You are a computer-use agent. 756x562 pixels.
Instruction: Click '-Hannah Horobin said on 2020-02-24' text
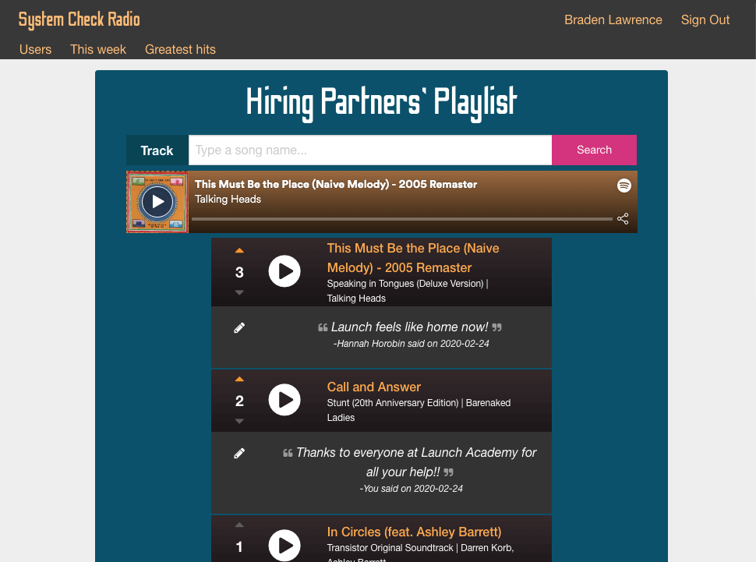[x=412, y=344]
